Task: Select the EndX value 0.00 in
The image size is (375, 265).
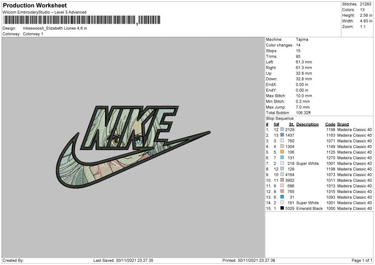Action: tap(302, 84)
